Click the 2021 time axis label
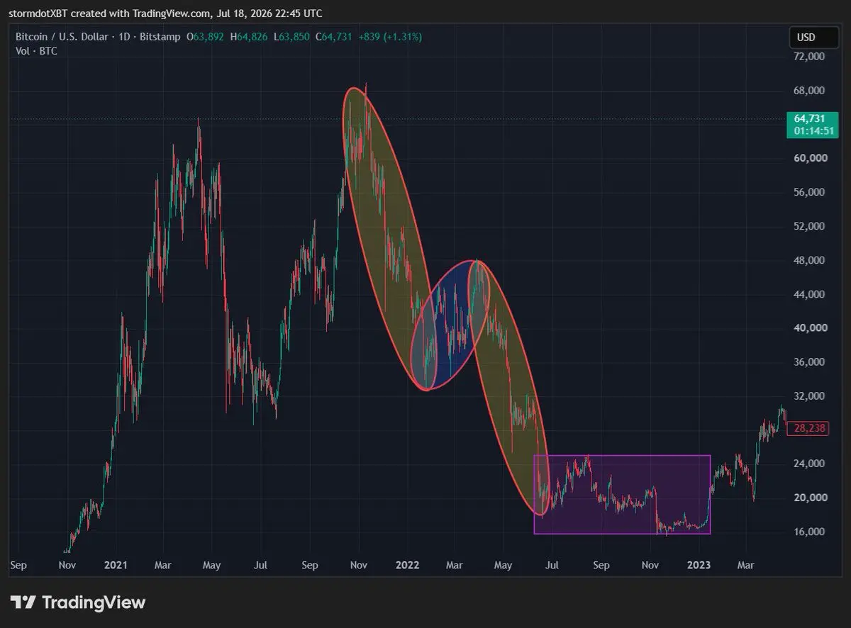 click(115, 566)
